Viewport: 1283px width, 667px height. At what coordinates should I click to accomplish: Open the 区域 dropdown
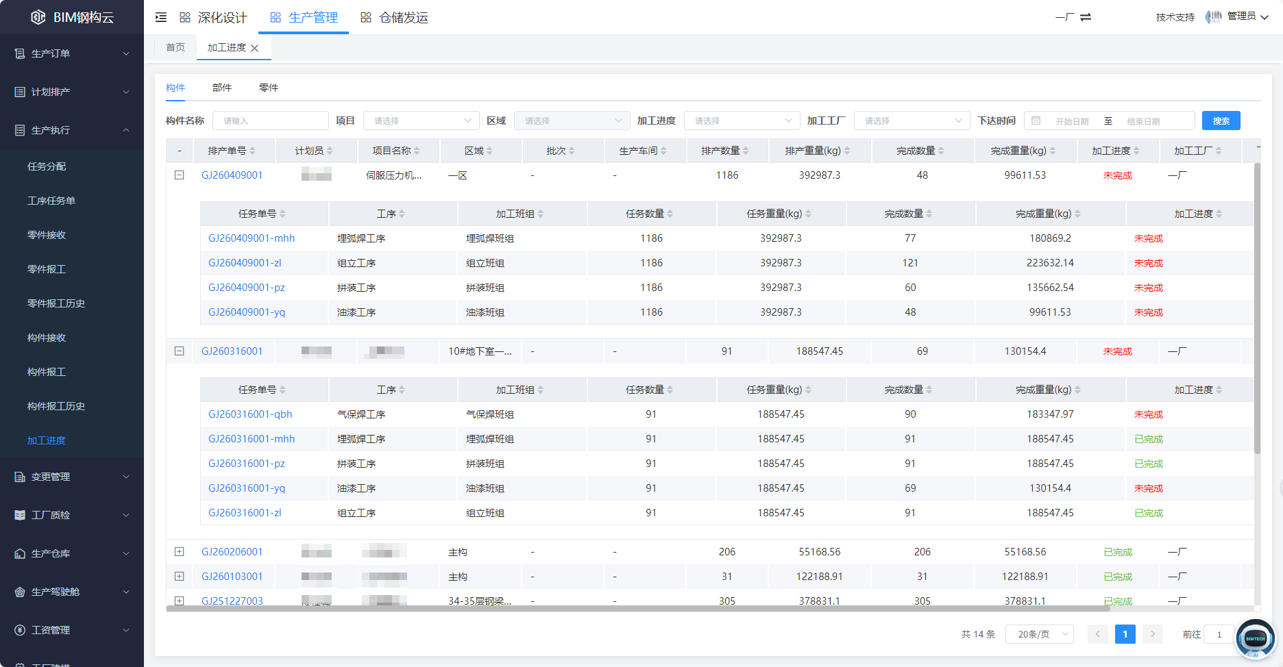coord(572,121)
